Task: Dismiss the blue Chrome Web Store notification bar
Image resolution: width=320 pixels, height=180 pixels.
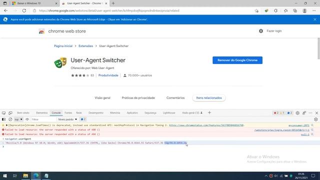Action: (x=315, y=19)
